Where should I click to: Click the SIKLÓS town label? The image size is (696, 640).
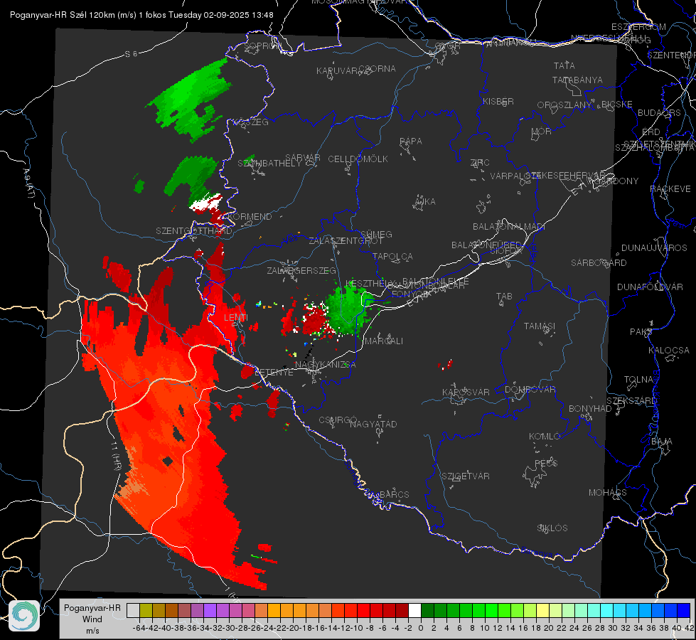552,528
